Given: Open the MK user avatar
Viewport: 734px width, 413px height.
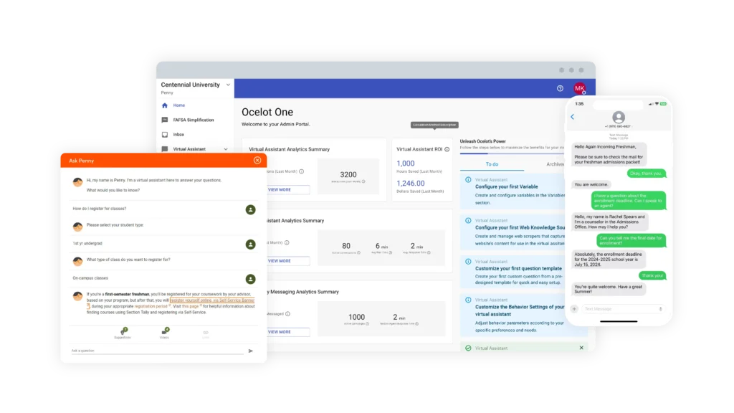Looking at the screenshot, I should [x=579, y=88].
